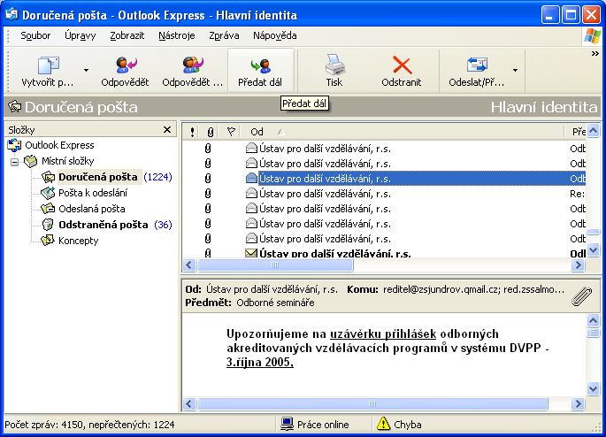This screenshot has height=437, width=606.
Task: Click the Odeslat/Přijmout send-receive icon
Action: (477, 65)
